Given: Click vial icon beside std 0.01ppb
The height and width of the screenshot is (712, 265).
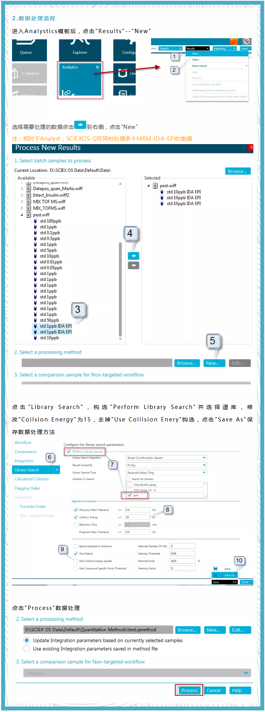Looking at the screenshot, I should 35,262.
